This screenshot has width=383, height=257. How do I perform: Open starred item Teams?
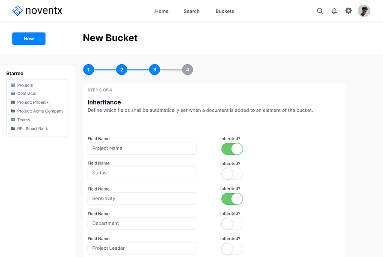(x=24, y=120)
